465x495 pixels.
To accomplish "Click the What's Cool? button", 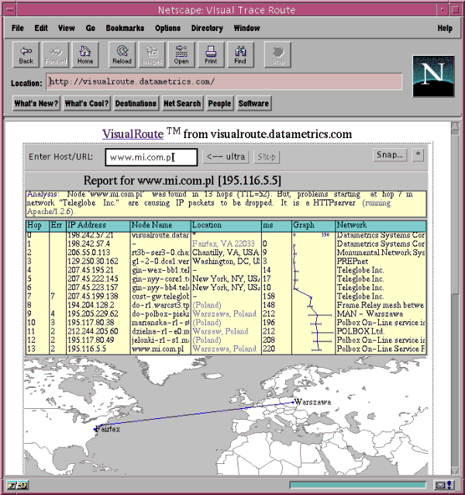I will [x=87, y=103].
